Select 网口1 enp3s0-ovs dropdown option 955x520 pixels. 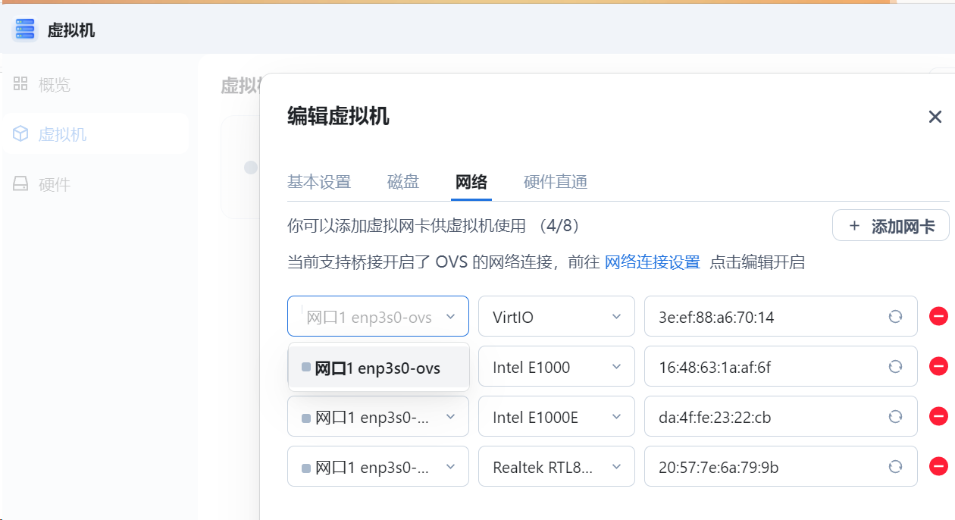pos(377,368)
